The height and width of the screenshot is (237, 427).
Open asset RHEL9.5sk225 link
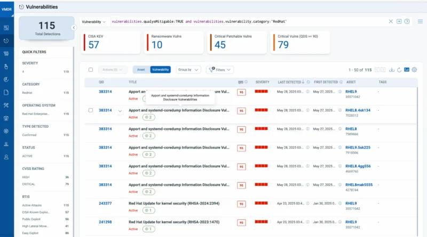pyautogui.click(x=358, y=148)
